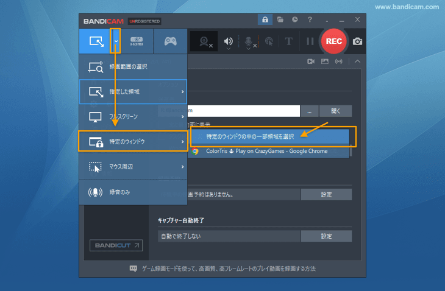The width and height of the screenshot is (445, 291).
Task: Open the BANDICUT link button
Action: (116, 245)
